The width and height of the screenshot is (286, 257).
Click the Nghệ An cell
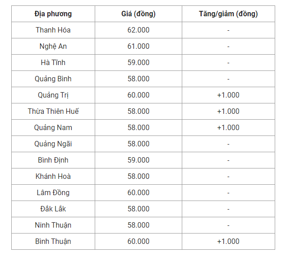[x=53, y=47]
